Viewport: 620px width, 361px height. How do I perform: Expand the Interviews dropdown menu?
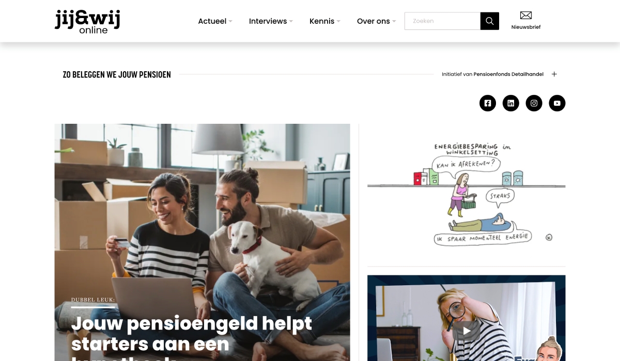coord(271,21)
